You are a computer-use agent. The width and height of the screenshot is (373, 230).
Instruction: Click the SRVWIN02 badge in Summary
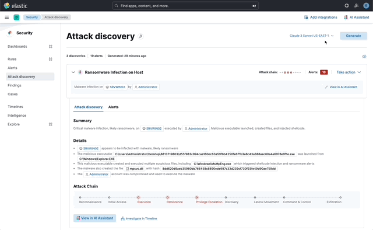pyautogui.click(x=152, y=128)
